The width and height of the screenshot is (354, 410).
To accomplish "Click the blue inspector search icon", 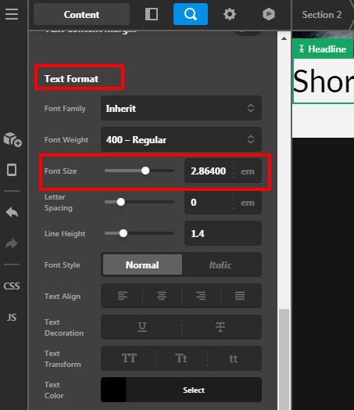I will click(191, 14).
